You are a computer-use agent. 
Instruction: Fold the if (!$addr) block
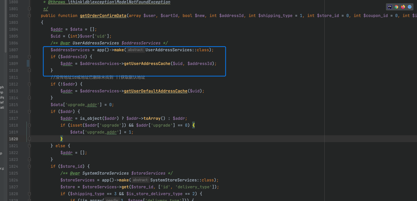tap(29, 84)
